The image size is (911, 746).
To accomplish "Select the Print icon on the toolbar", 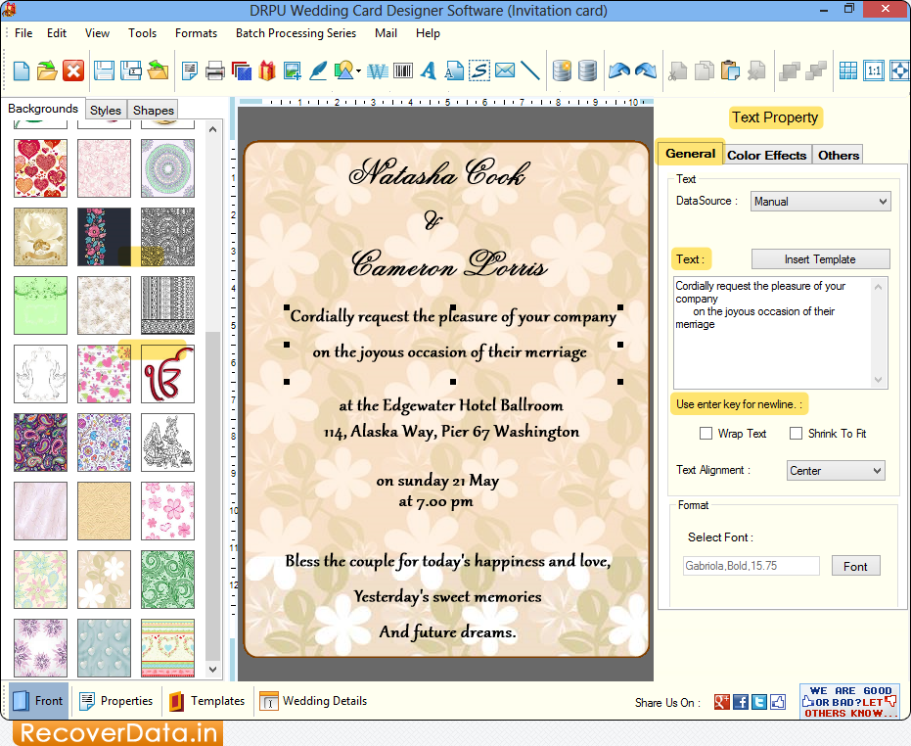I will pos(213,70).
